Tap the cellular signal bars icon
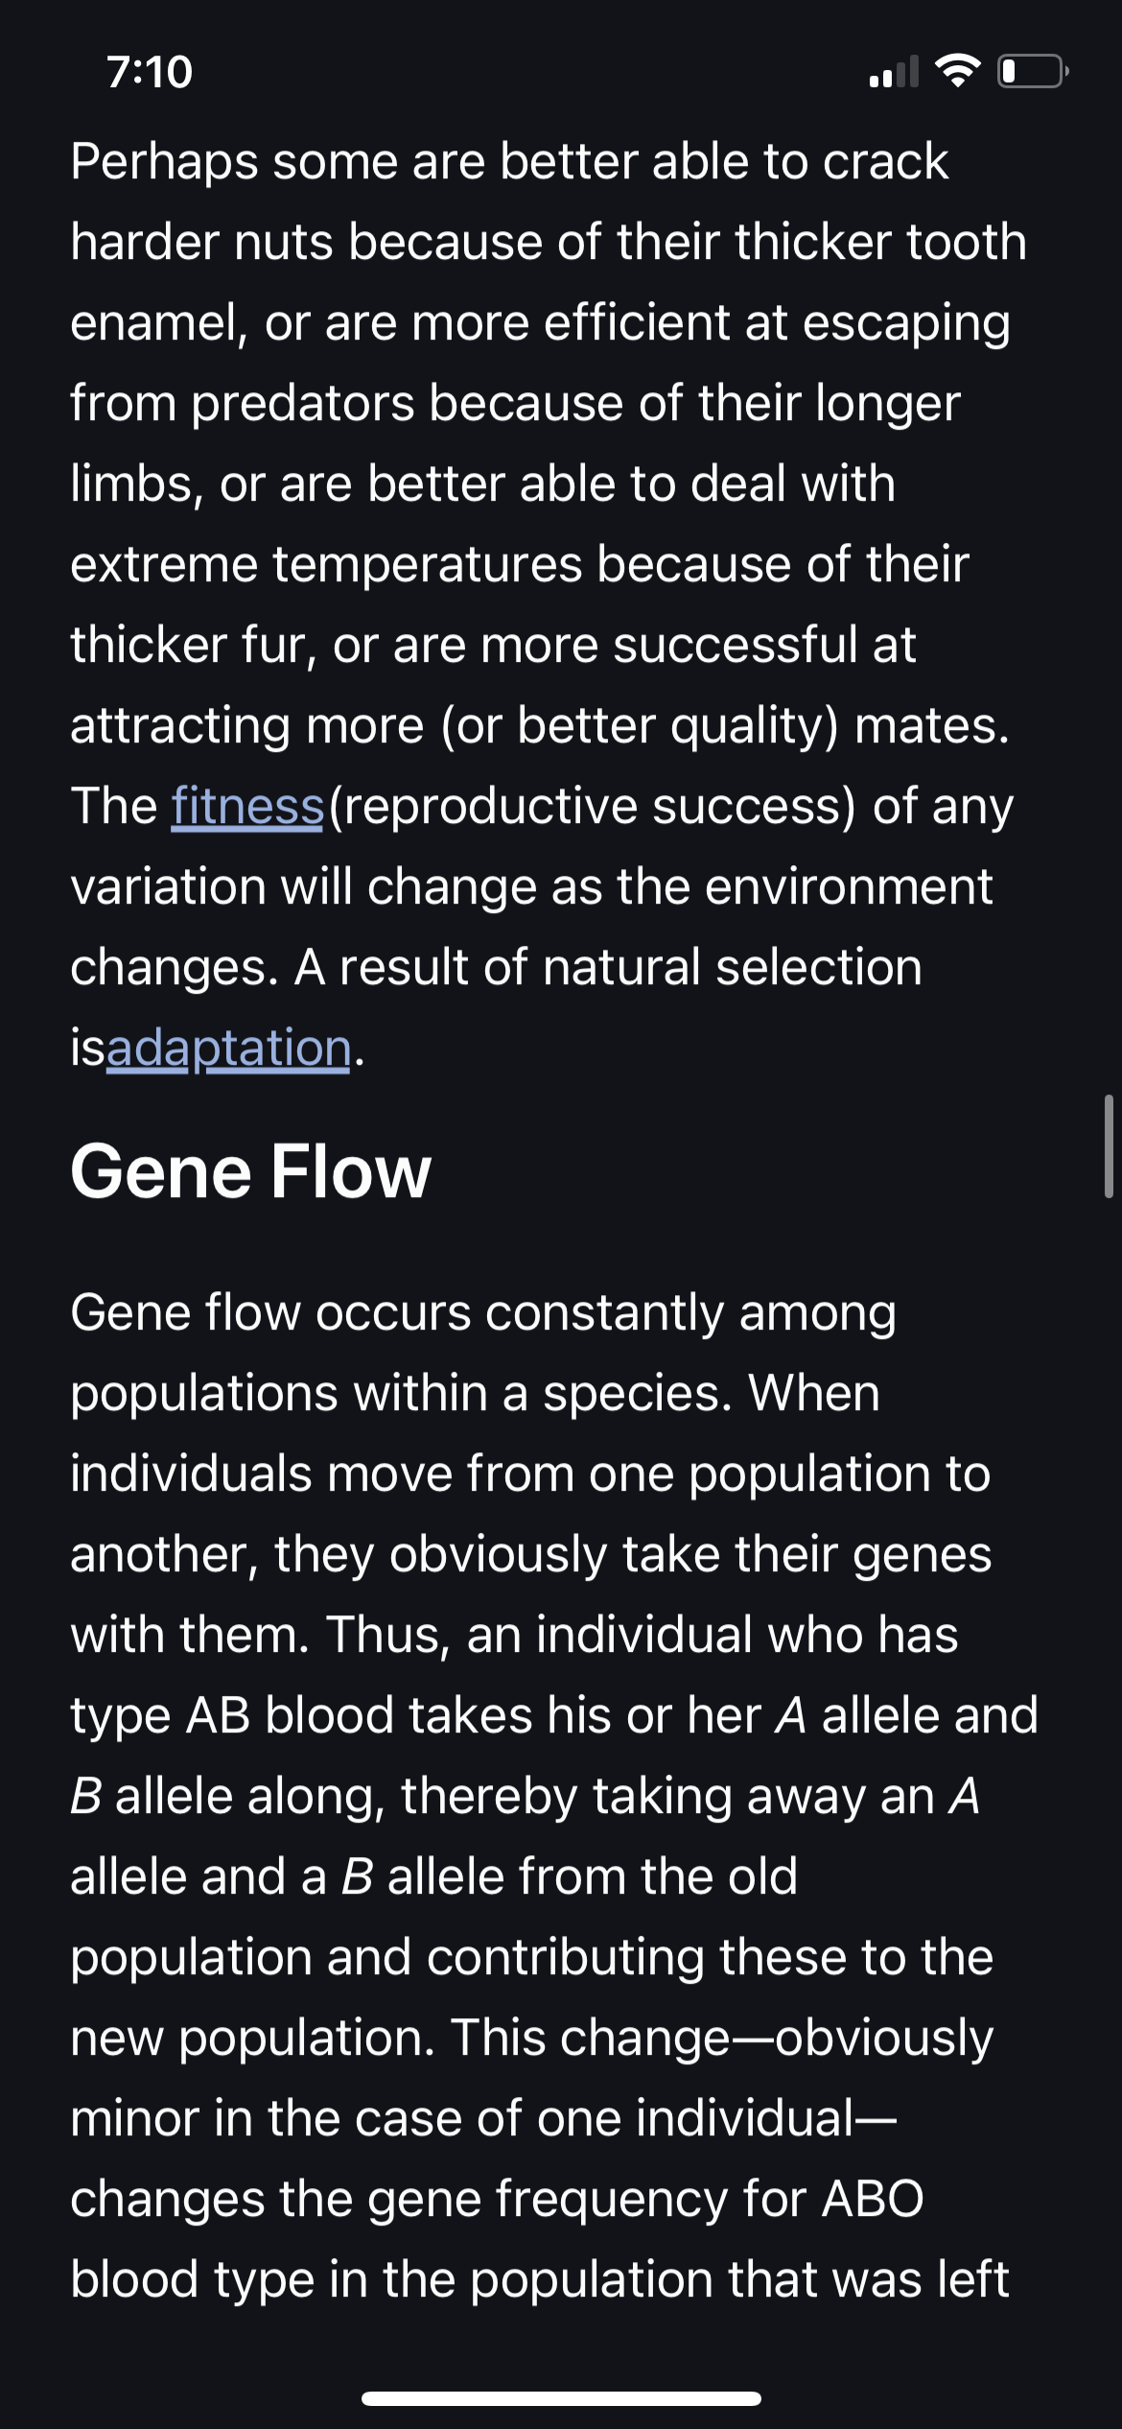 [x=894, y=72]
